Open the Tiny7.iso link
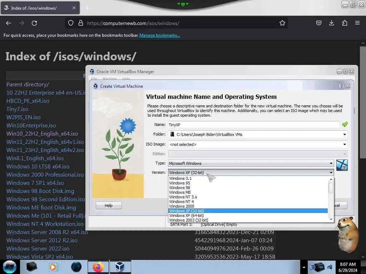Screen dimensions: 366x274 17,109
